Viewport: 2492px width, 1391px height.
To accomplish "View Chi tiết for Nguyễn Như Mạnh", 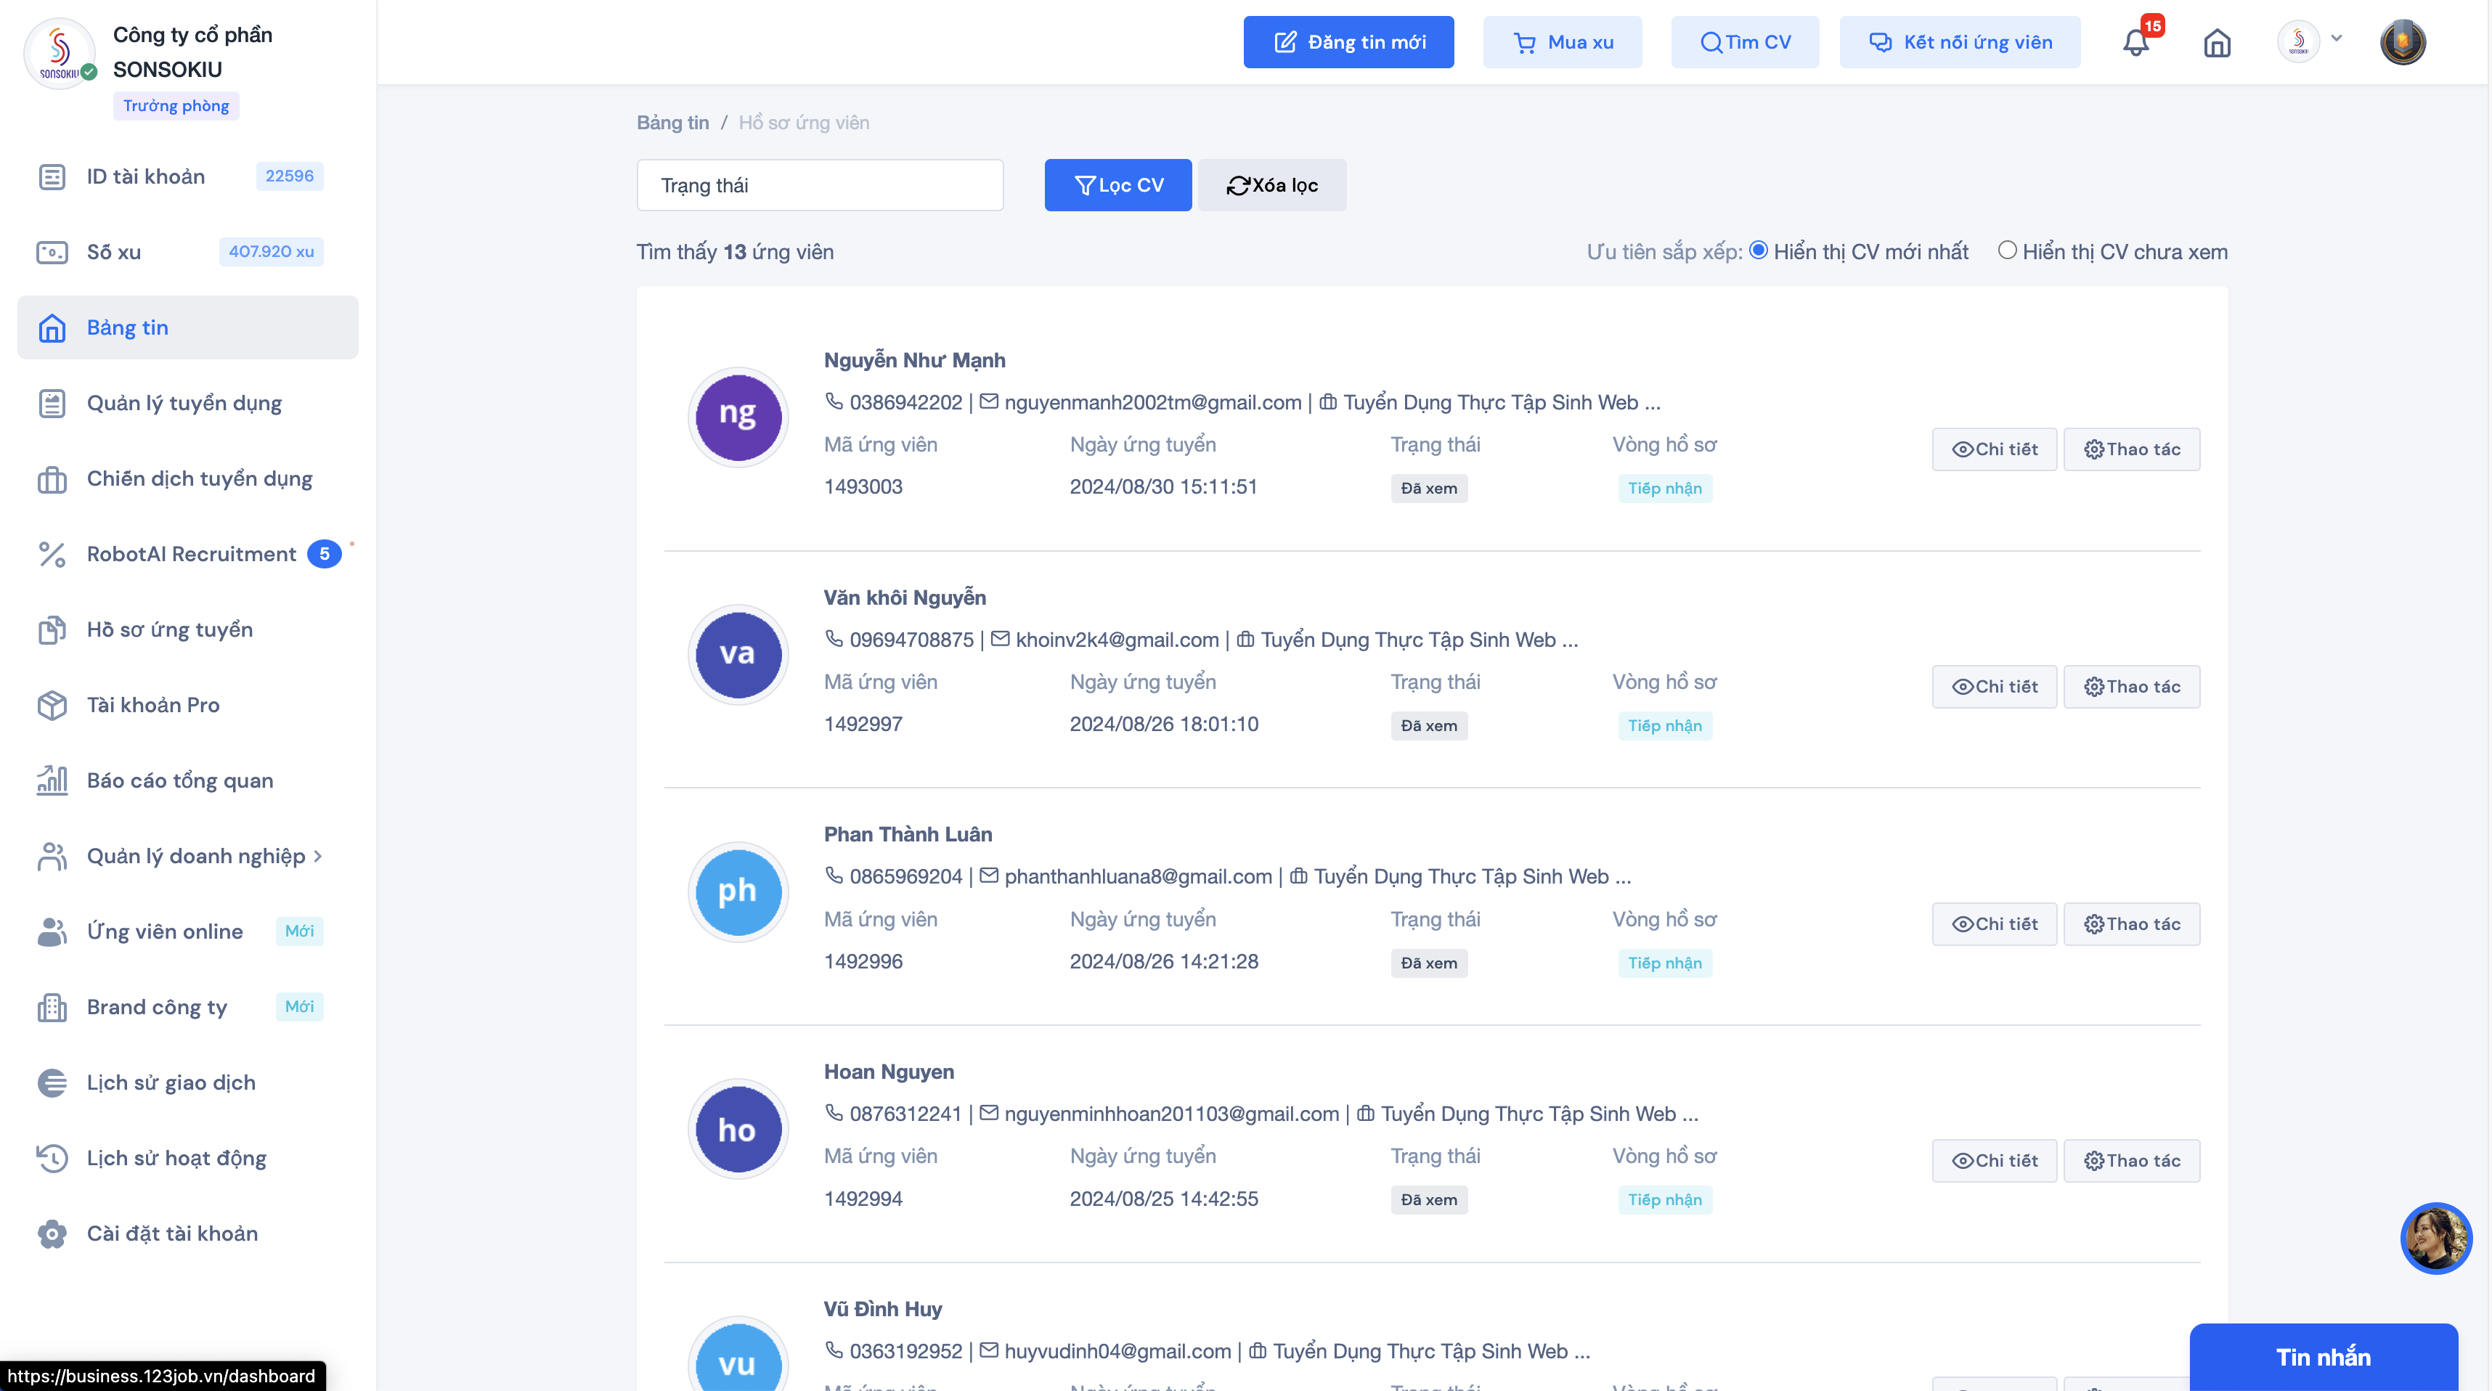I will coord(1994,449).
